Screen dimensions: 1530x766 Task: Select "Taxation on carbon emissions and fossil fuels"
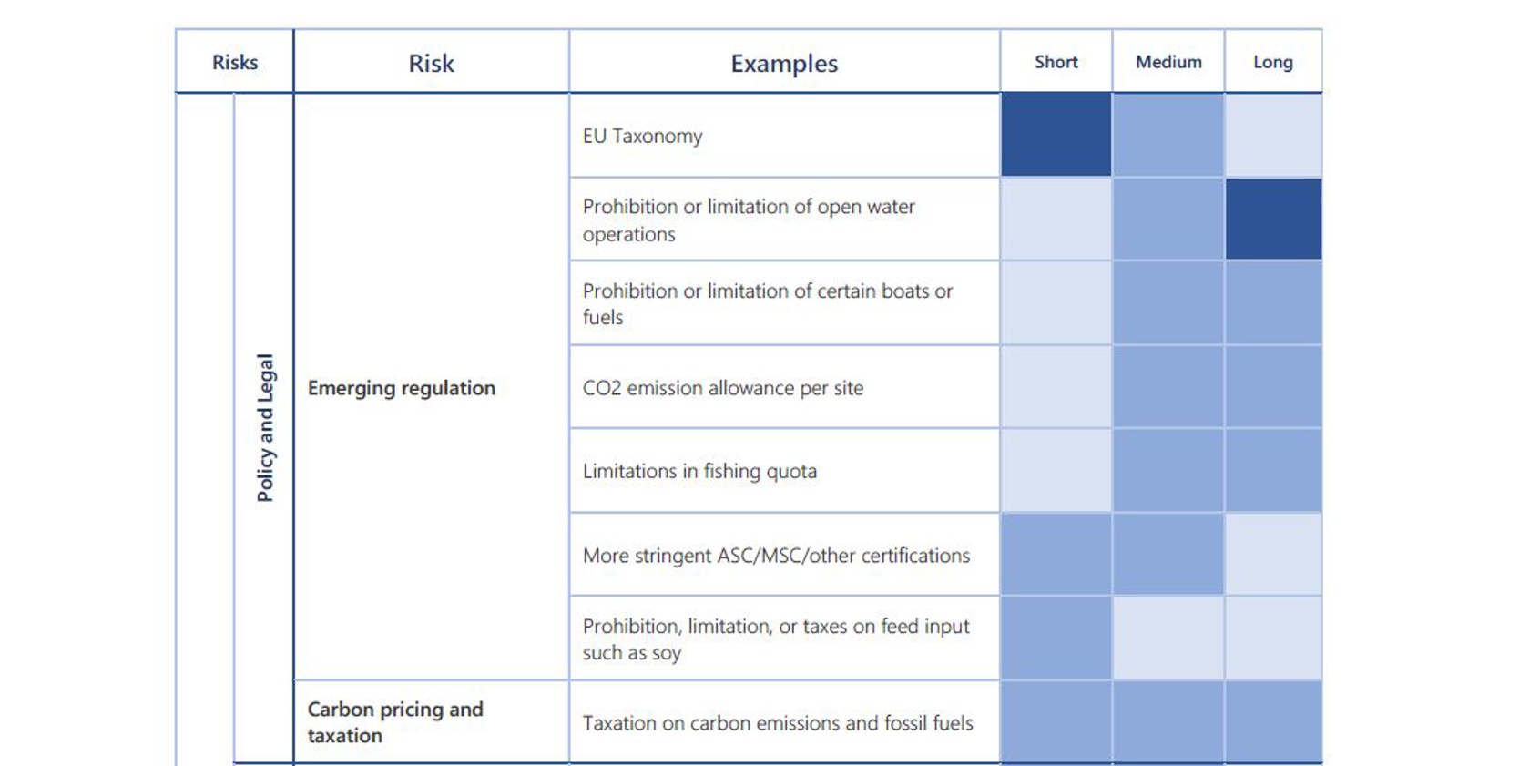point(778,723)
